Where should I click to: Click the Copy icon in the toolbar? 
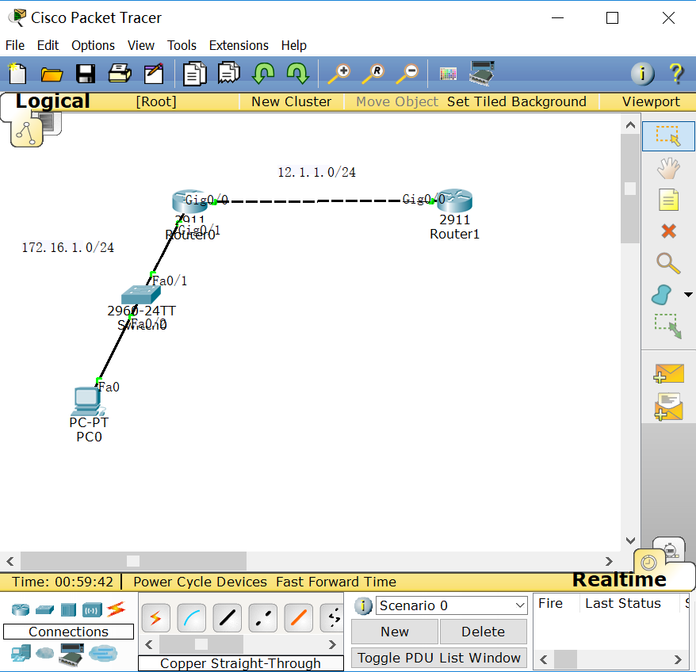(195, 74)
